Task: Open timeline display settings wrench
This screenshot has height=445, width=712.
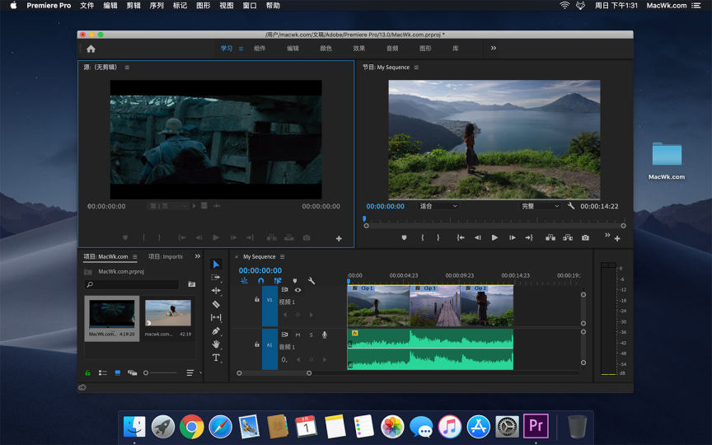Action: (x=311, y=281)
